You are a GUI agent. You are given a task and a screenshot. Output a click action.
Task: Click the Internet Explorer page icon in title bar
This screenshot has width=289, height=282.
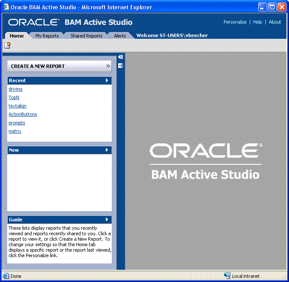pos(6,7)
